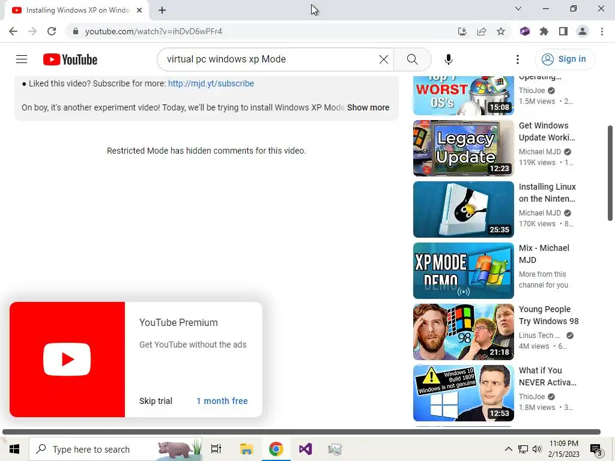Open the notification center icon
This screenshot has height=461, width=615.
(x=596, y=450)
